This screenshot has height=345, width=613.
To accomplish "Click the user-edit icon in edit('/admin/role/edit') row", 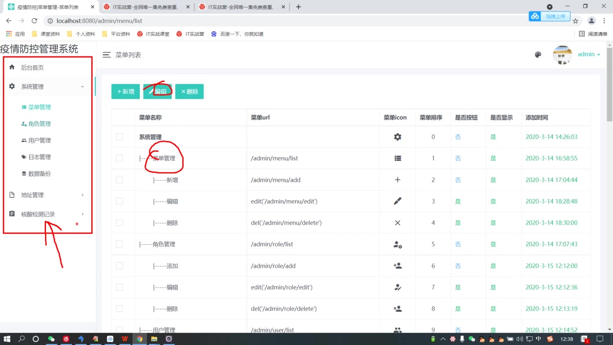I will tap(397, 287).
